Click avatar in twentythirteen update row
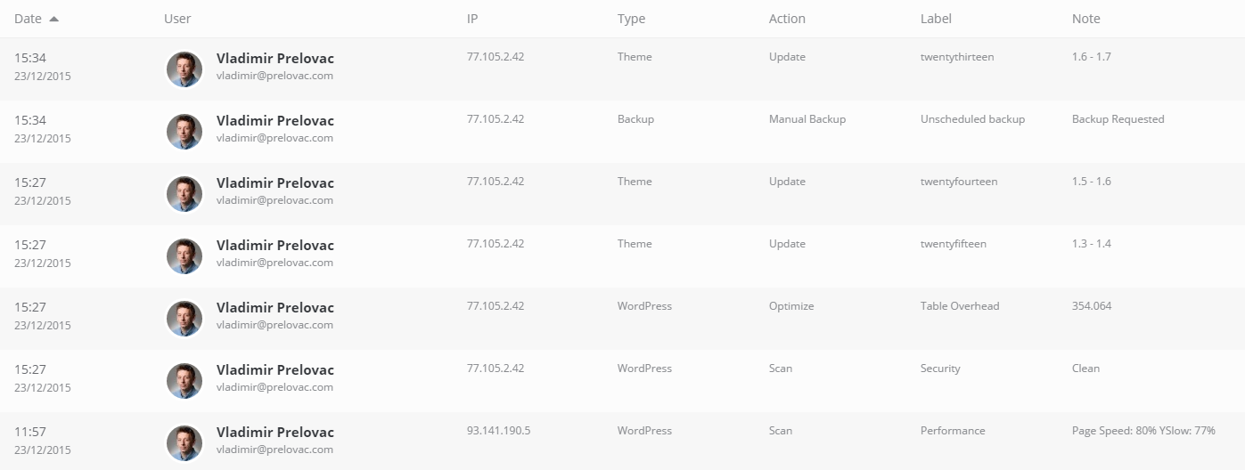The image size is (1245, 470). 184,69
